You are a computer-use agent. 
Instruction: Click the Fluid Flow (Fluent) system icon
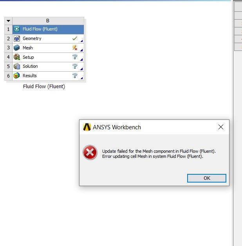click(16, 29)
